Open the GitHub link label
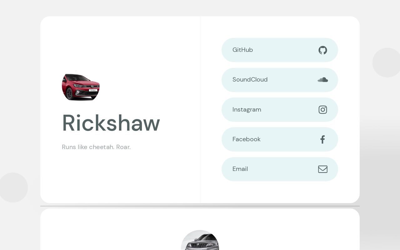Screen dimensions: 400x250 [x=243, y=50]
